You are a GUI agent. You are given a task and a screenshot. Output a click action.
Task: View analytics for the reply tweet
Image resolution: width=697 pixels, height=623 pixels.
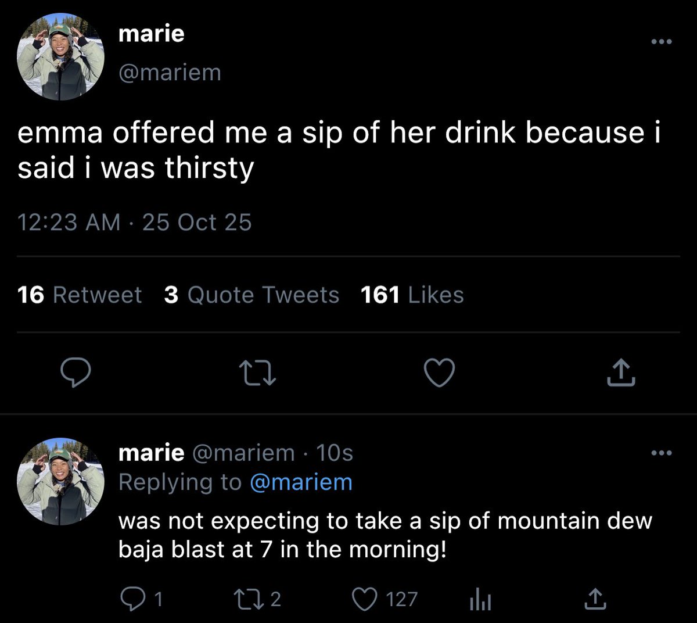coord(480,599)
